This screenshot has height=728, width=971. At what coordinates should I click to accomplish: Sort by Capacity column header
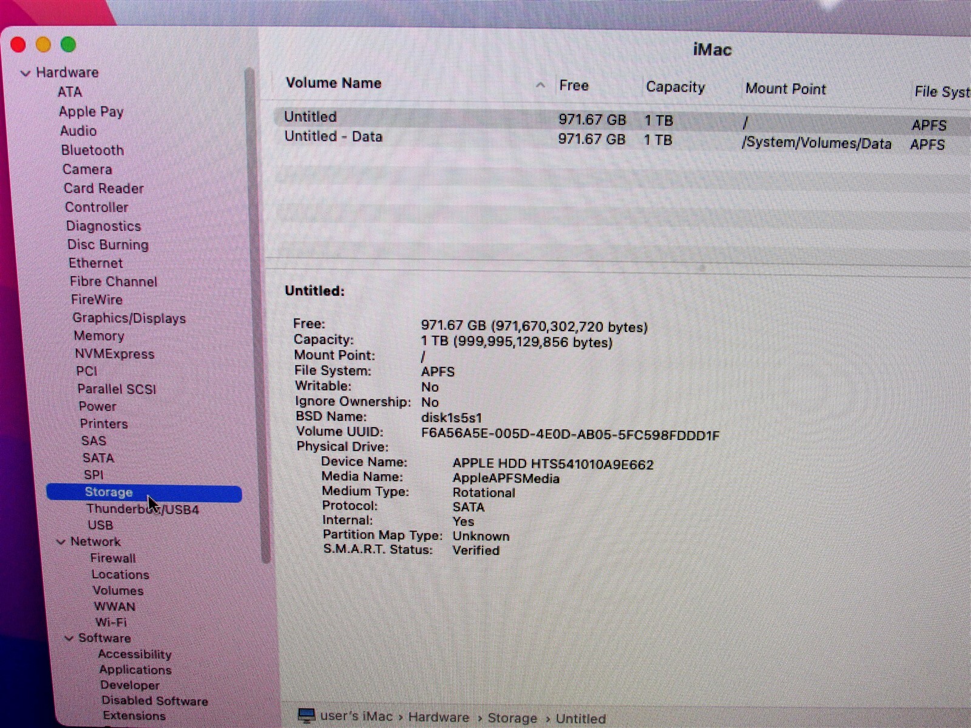675,87
